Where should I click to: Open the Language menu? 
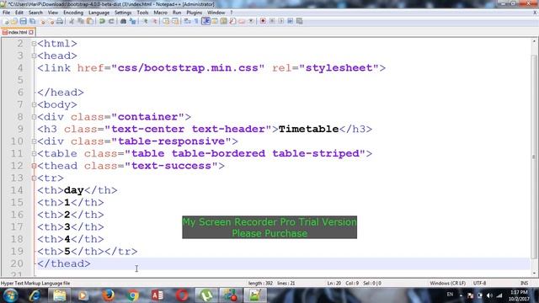[99, 13]
